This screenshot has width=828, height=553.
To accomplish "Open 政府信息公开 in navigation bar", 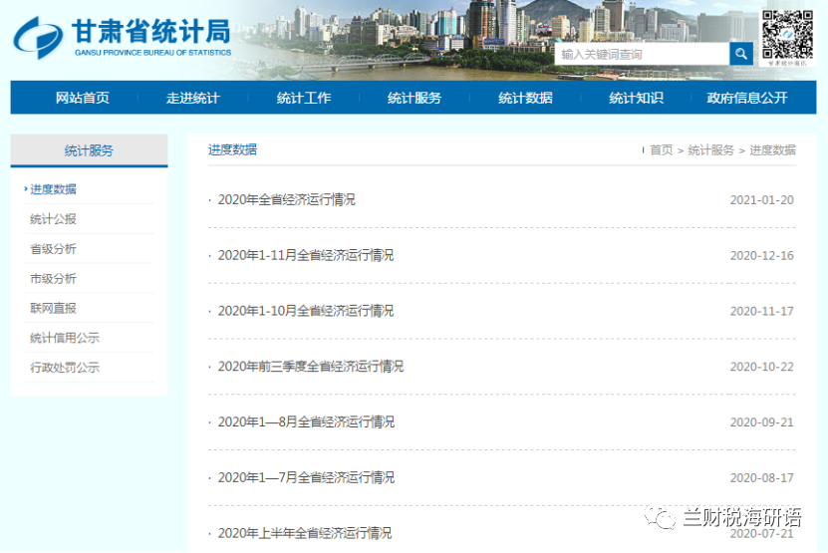I will 746,98.
